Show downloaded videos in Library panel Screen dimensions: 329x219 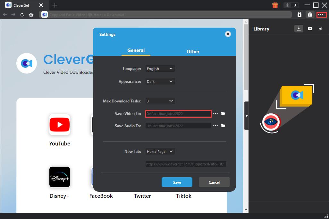point(310,29)
